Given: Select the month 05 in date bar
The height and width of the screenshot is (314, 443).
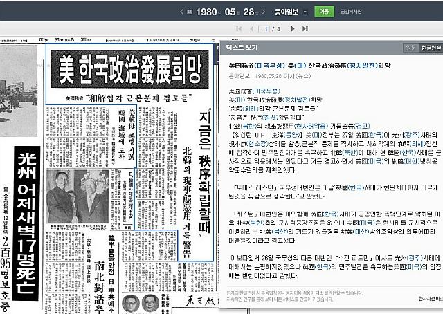Looking at the screenshot, I should (x=230, y=12).
